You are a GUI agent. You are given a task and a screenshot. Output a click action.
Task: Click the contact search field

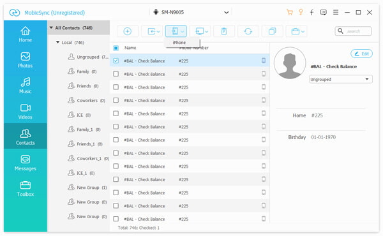(x=353, y=31)
